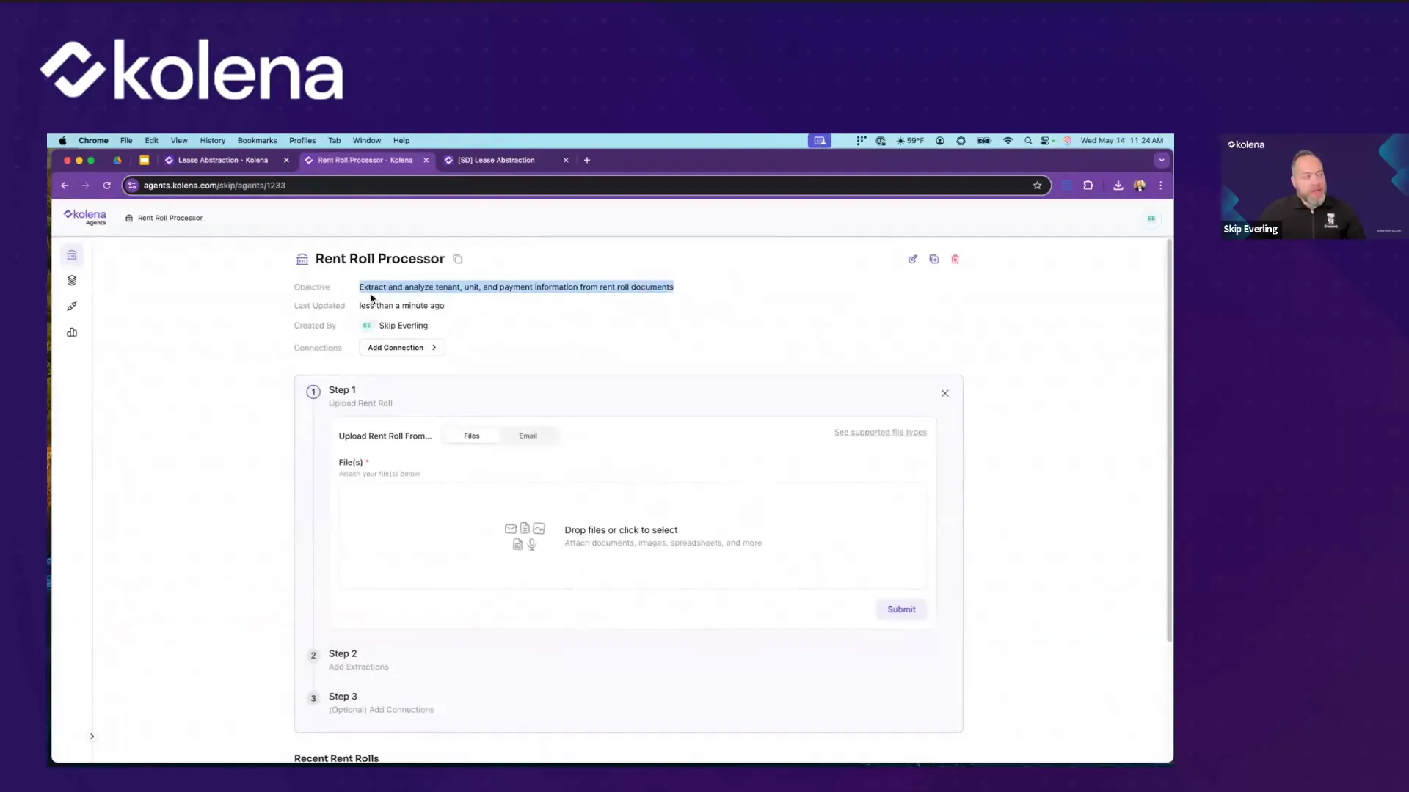This screenshot has width=1409, height=792.
Task: Switch to the Lease Abstraction - Kolena tab
Action: (x=222, y=160)
